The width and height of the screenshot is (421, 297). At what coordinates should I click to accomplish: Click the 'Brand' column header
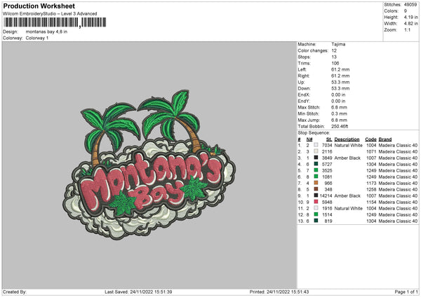[385, 139]
